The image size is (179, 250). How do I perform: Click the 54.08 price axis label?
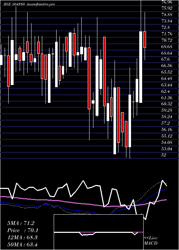tap(167, 142)
